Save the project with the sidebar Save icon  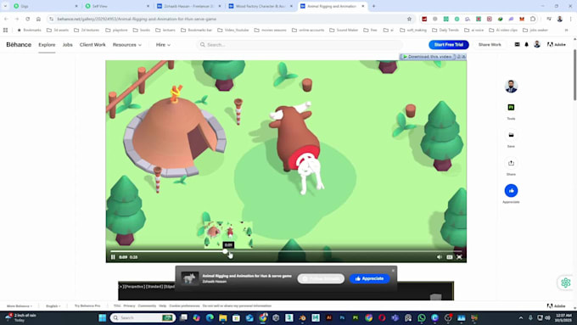[x=511, y=135]
